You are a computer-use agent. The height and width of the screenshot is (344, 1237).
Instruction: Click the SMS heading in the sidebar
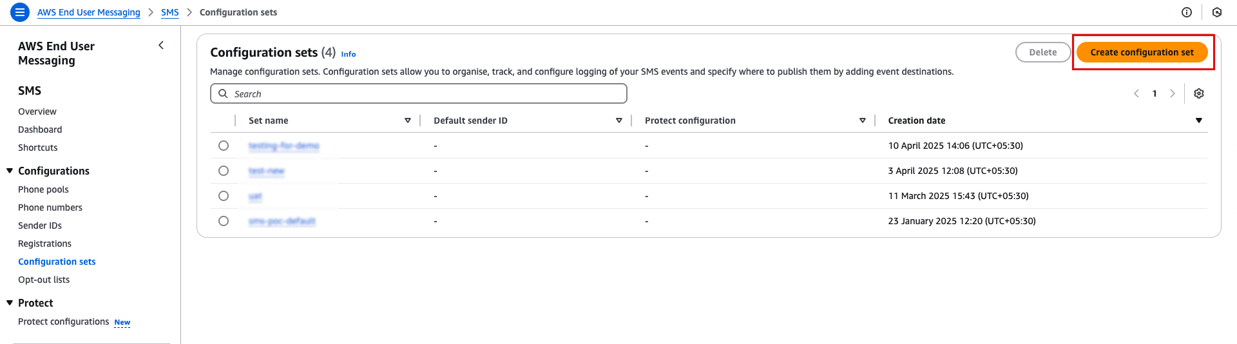[30, 91]
